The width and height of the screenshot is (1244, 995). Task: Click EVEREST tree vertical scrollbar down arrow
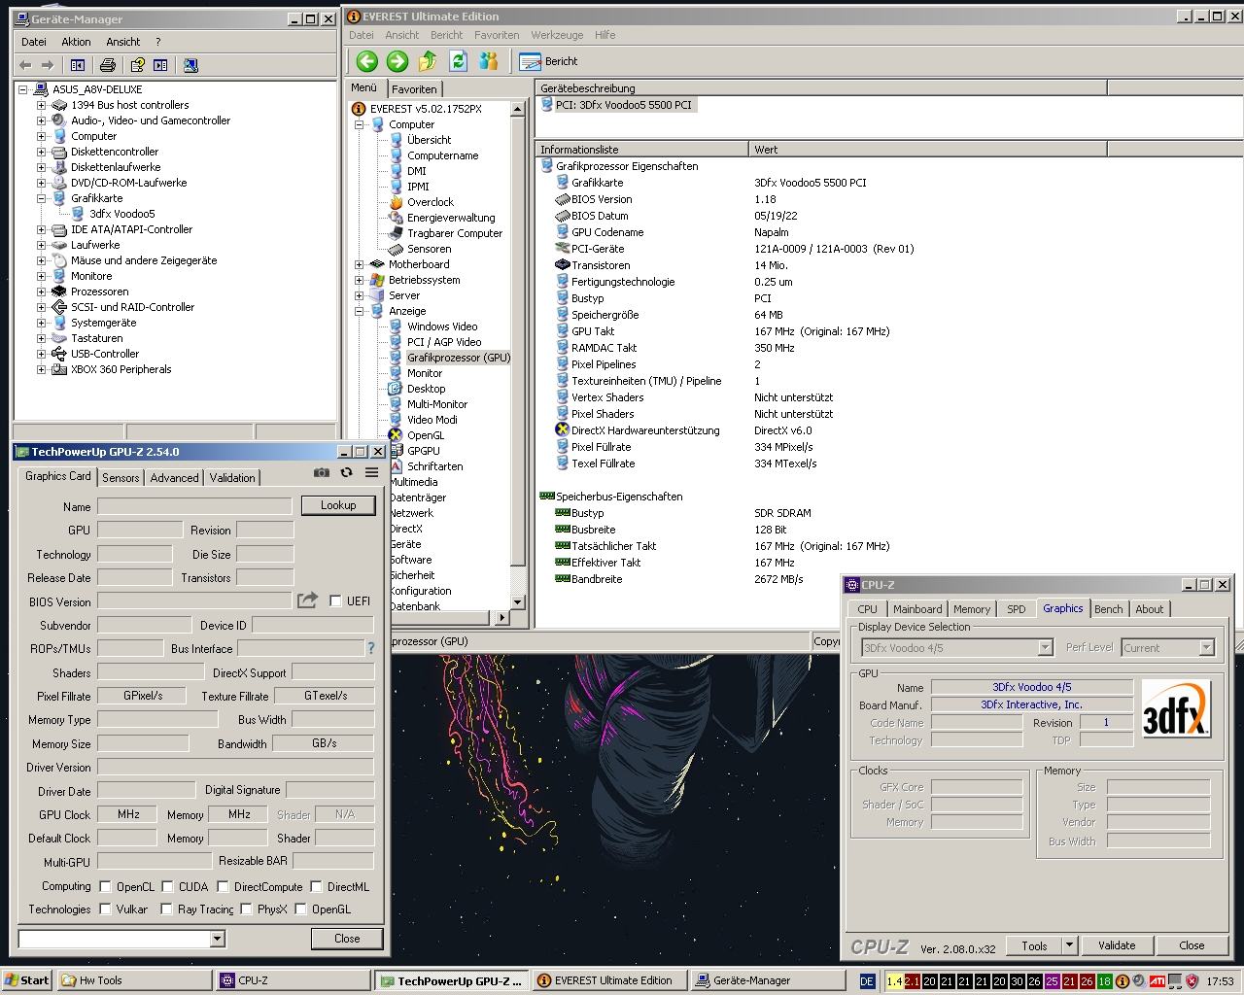point(517,602)
